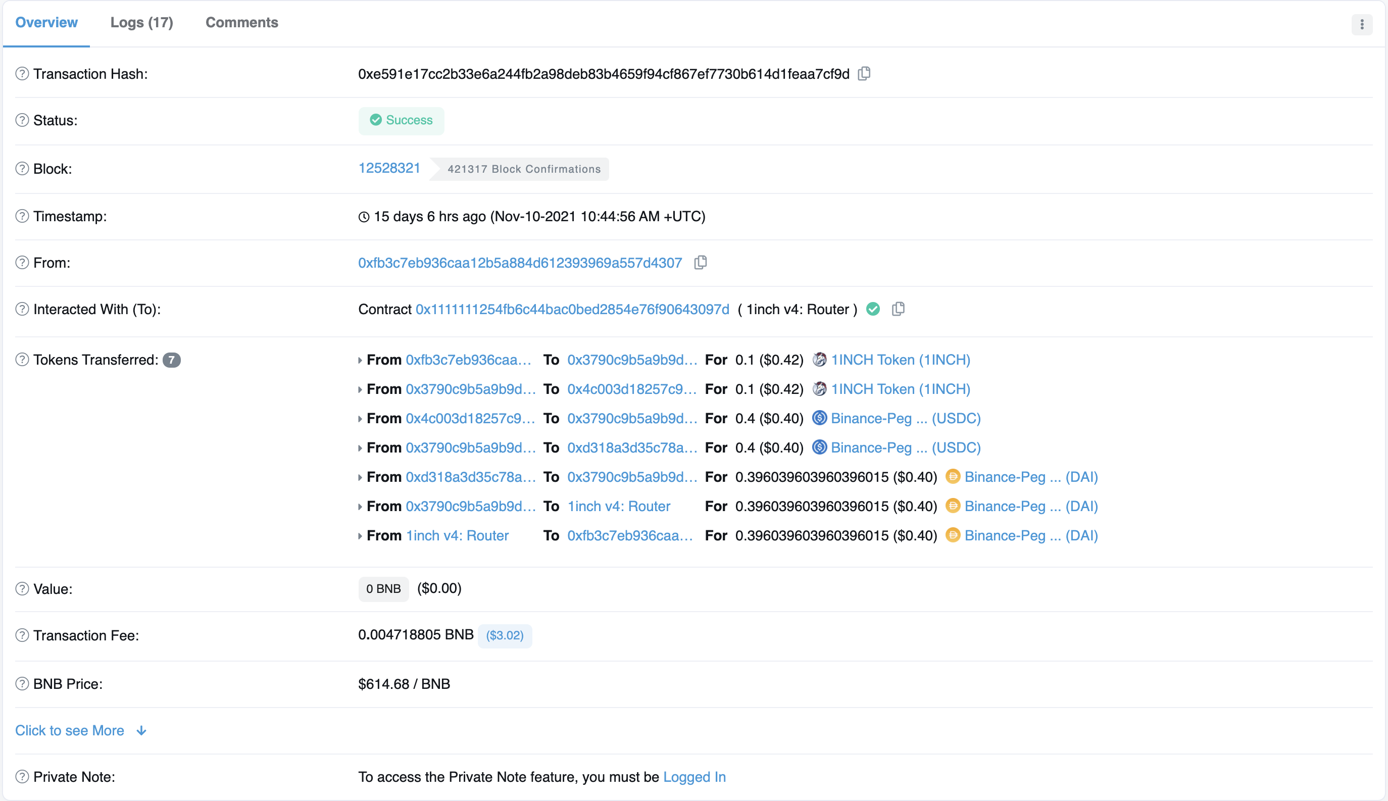Click help icon beside Status

coord(22,121)
